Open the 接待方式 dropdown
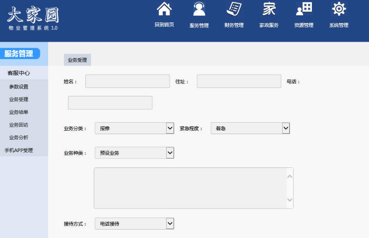 coord(170,224)
